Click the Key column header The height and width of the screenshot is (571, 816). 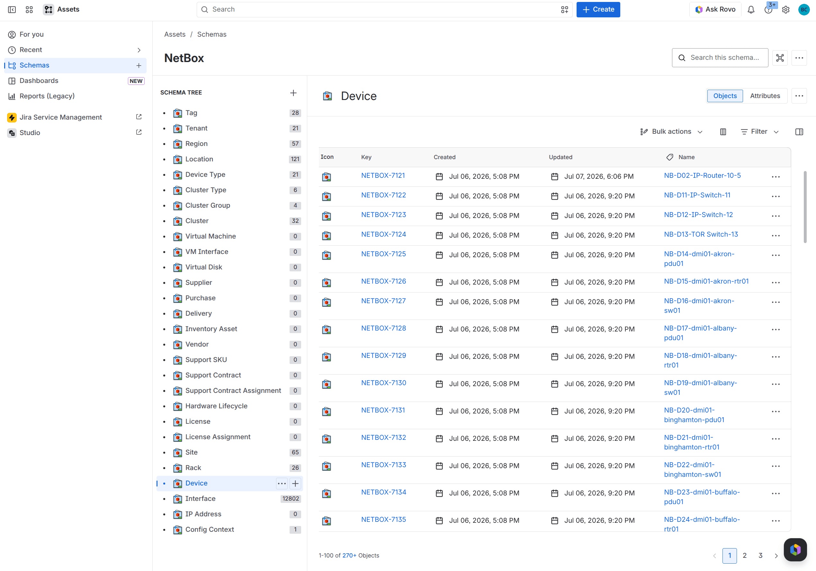[366, 157]
